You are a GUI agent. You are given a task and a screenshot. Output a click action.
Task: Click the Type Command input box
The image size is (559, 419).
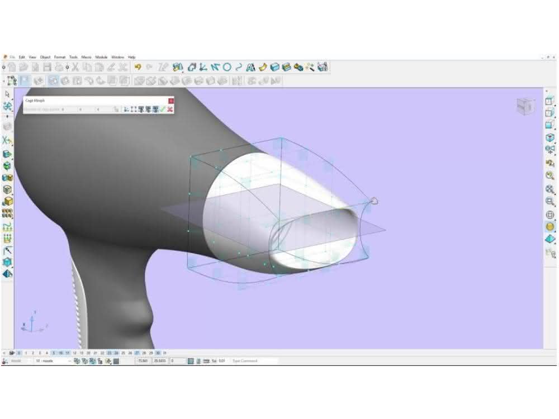(254, 361)
